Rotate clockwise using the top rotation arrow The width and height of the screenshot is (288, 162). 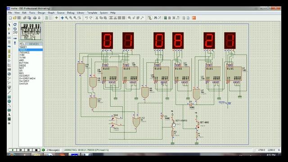[15, 24]
